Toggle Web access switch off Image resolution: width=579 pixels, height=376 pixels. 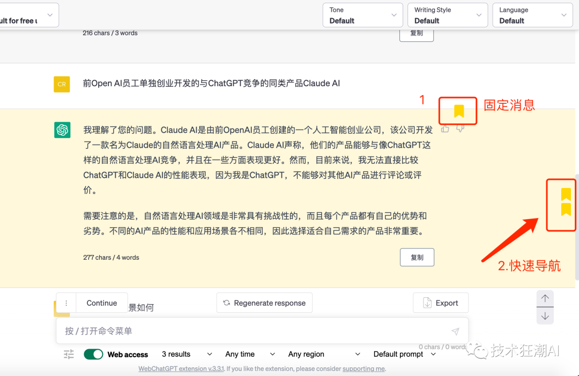[93, 354]
